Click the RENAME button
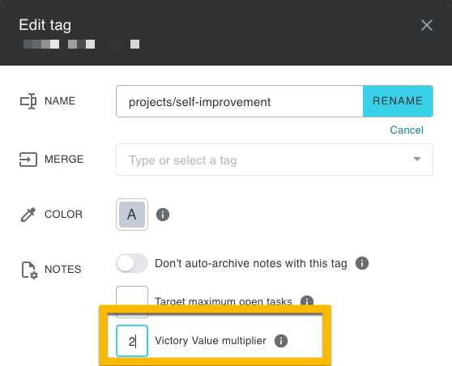452x366 pixels. point(398,101)
